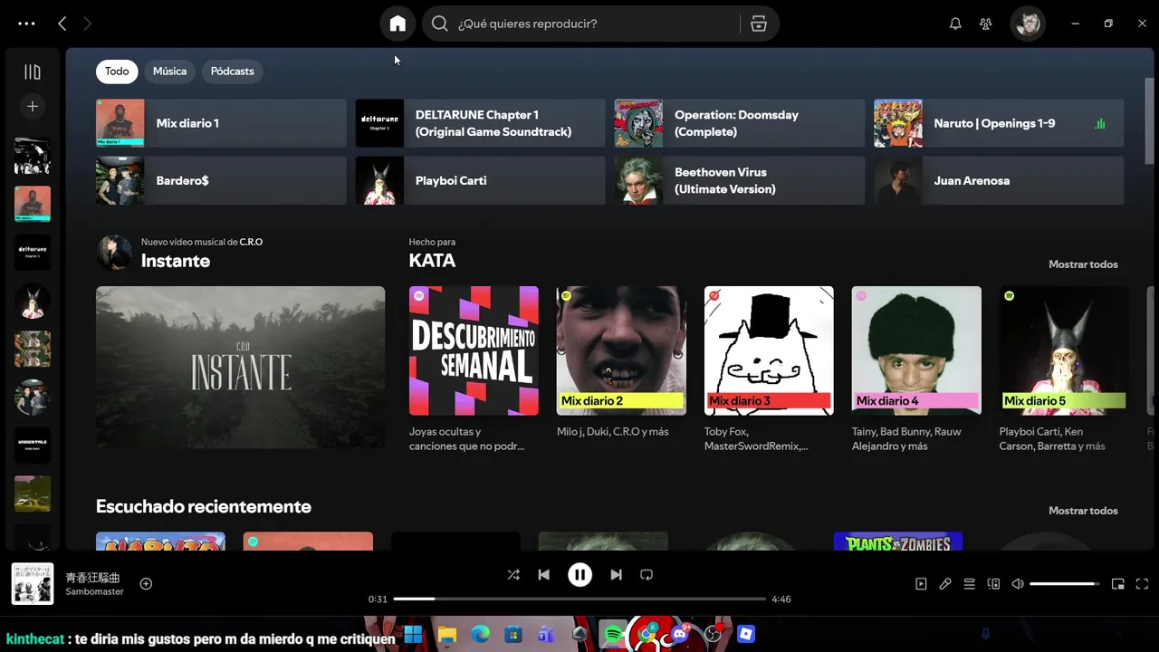Viewport: 1159px width, 652px height.
Task: Adjust the volume slider
Action: point(1065,584)
